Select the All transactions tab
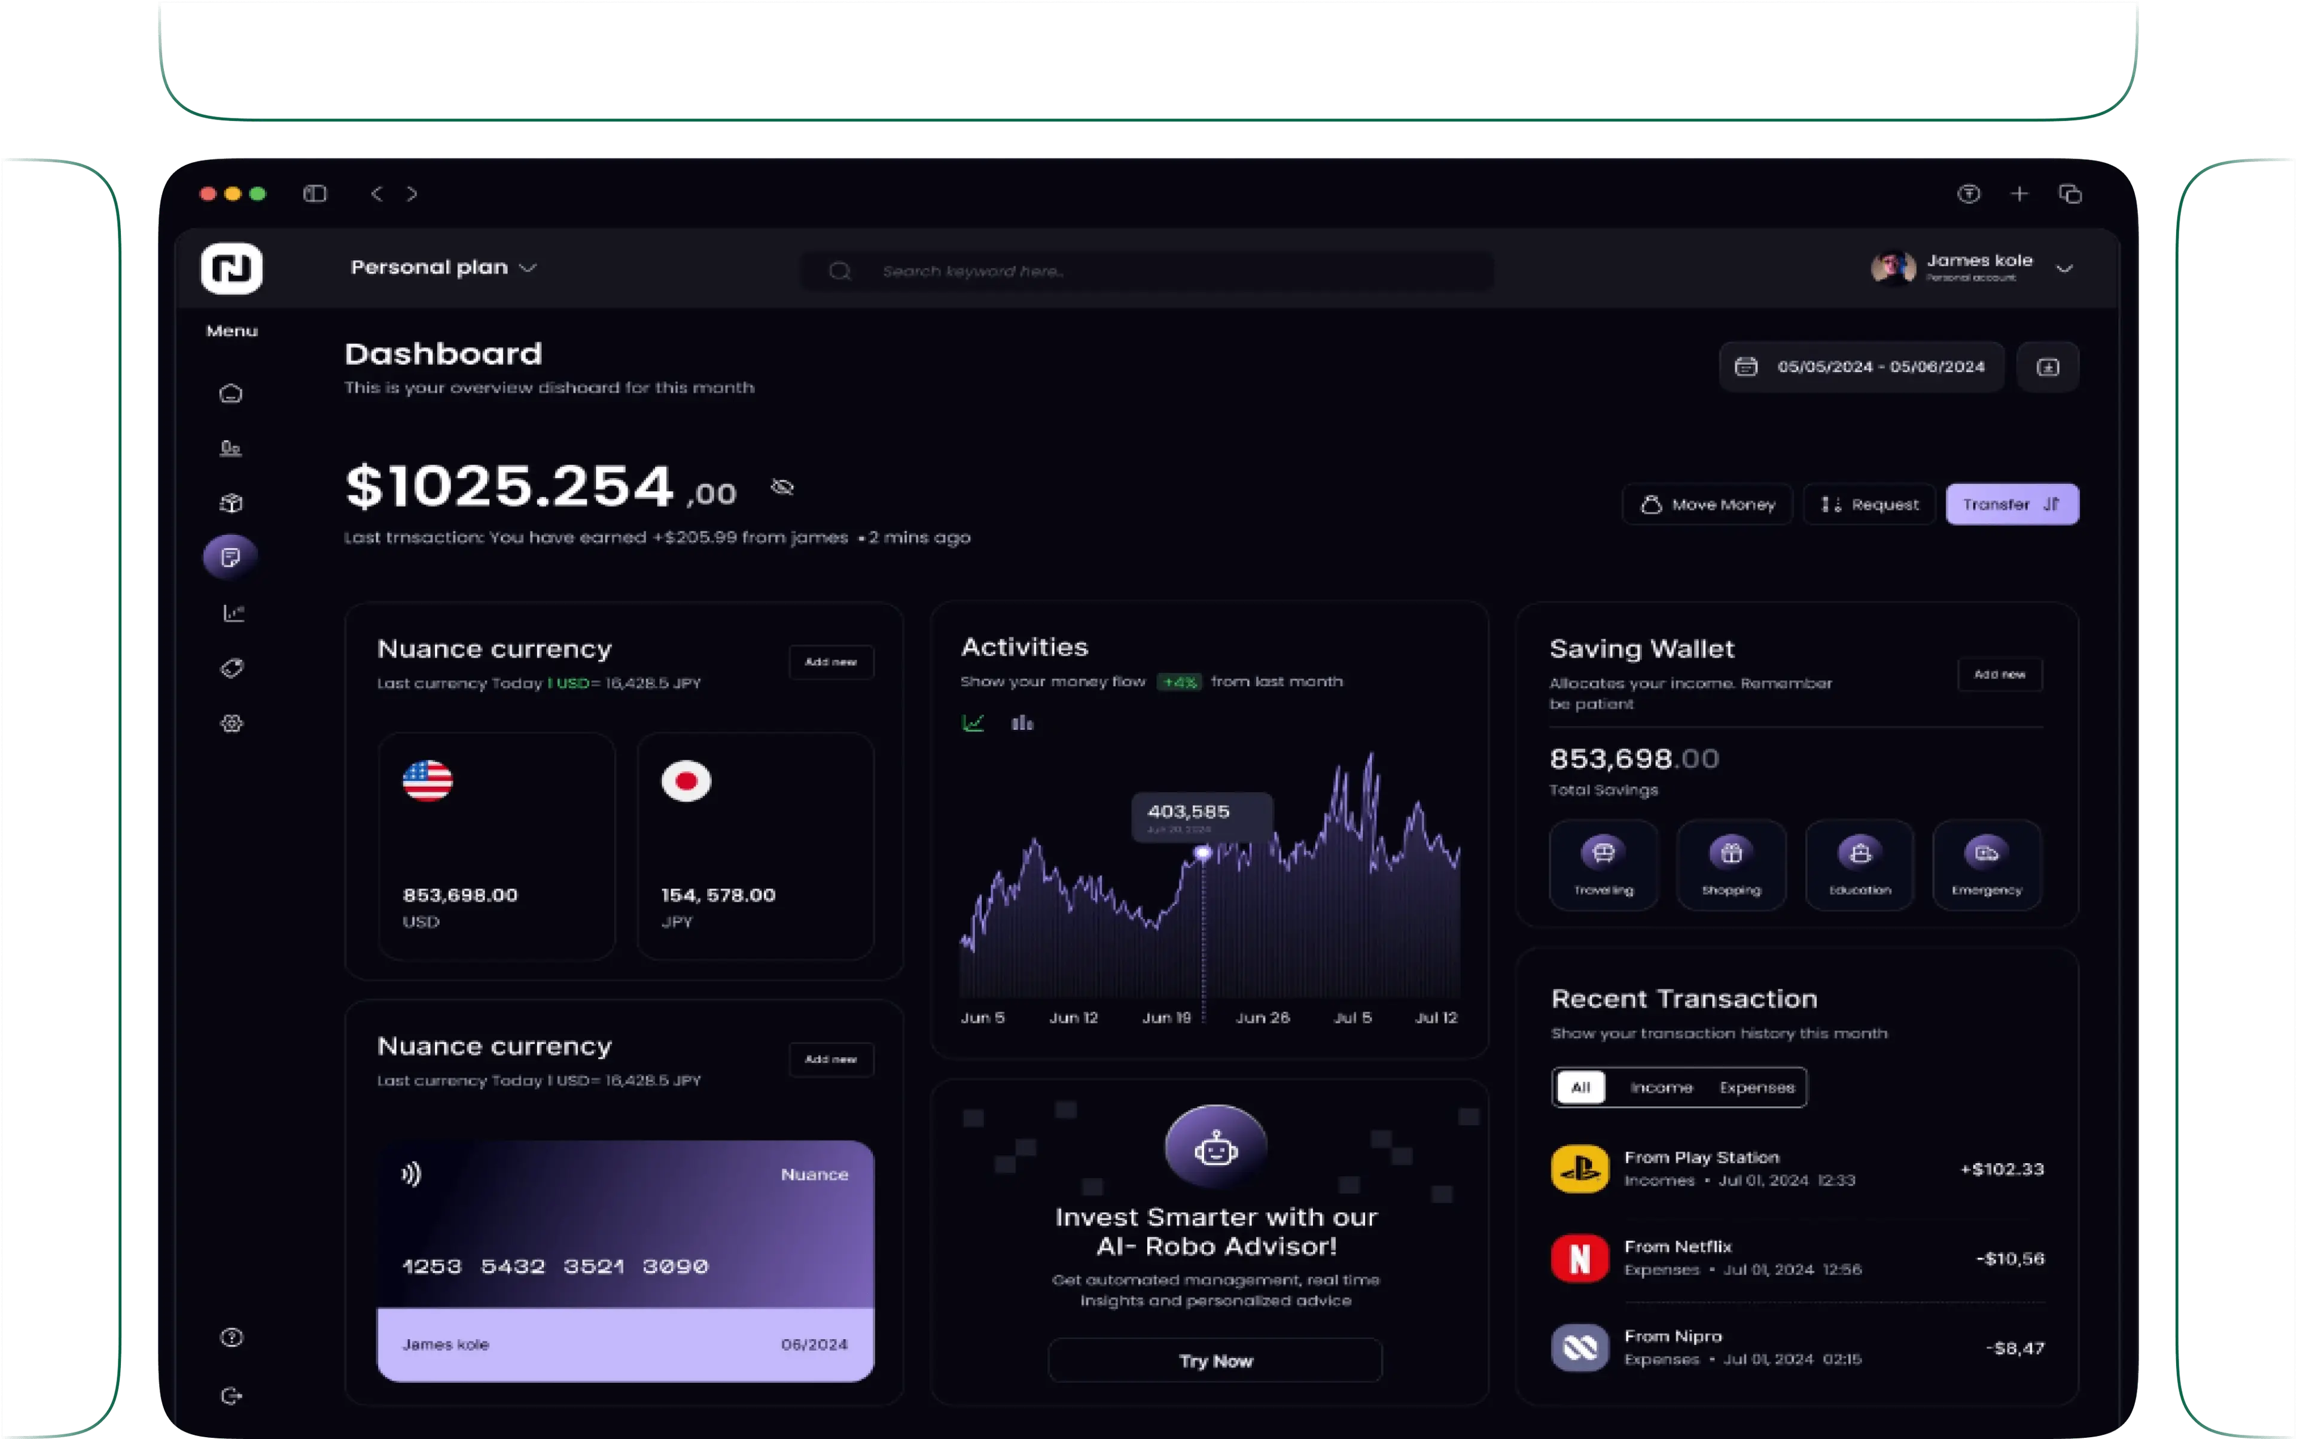The width and height of the screenshot is (2297, 1439). tap(1580, 1087)
